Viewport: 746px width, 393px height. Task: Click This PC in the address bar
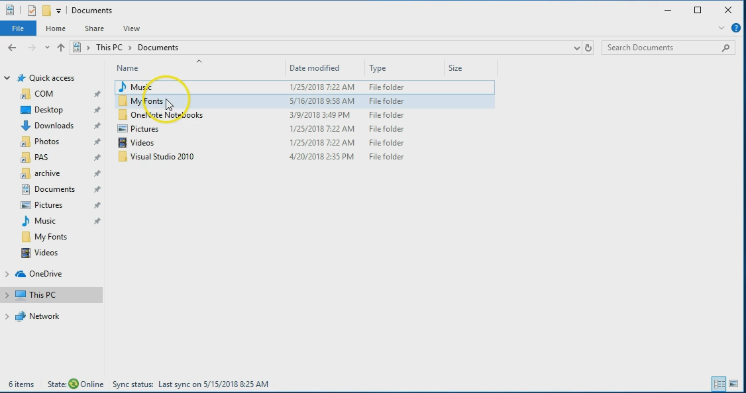point(109,48)
